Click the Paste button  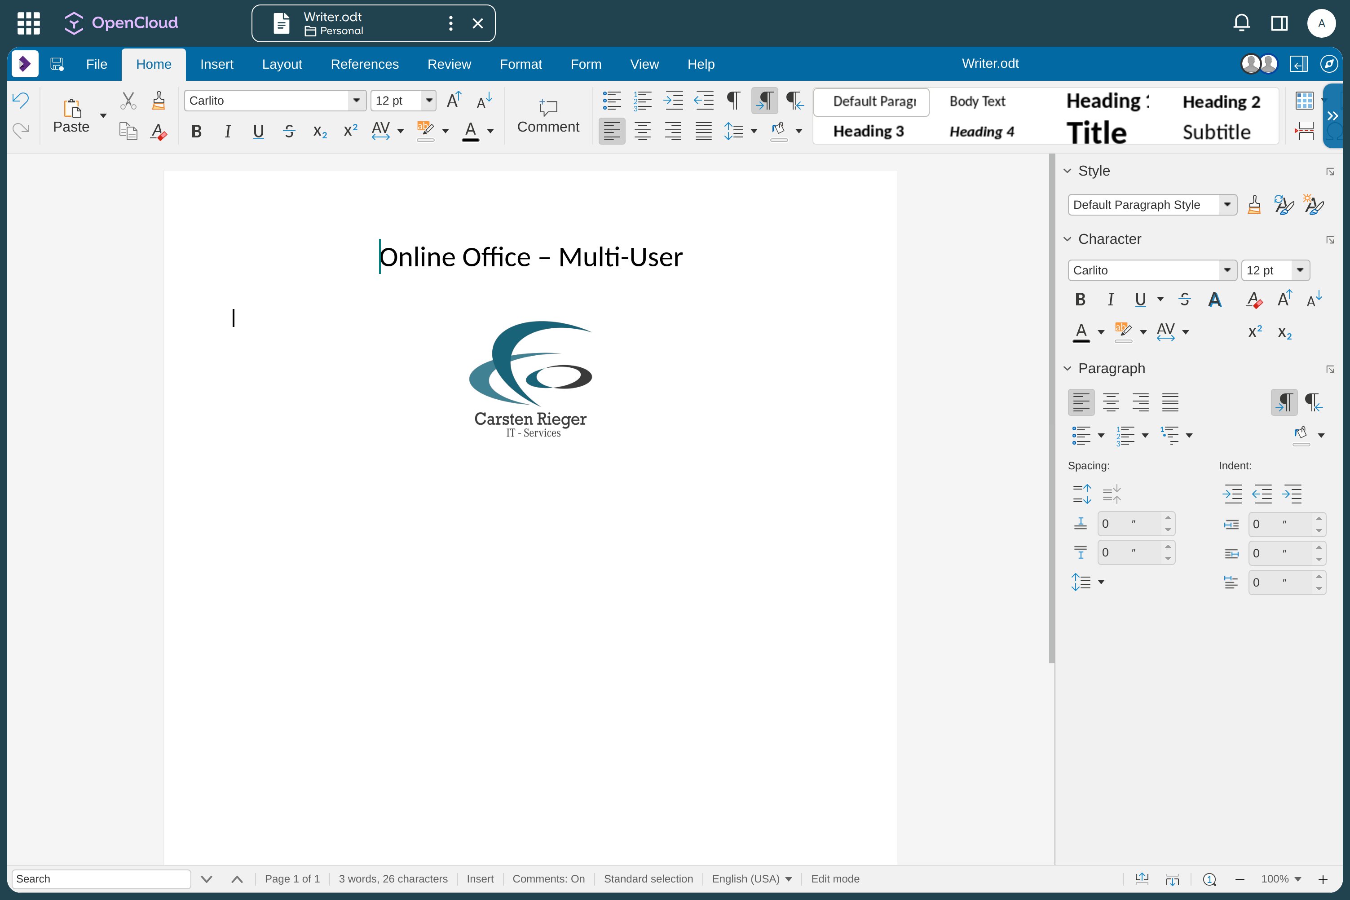[71, 116]
